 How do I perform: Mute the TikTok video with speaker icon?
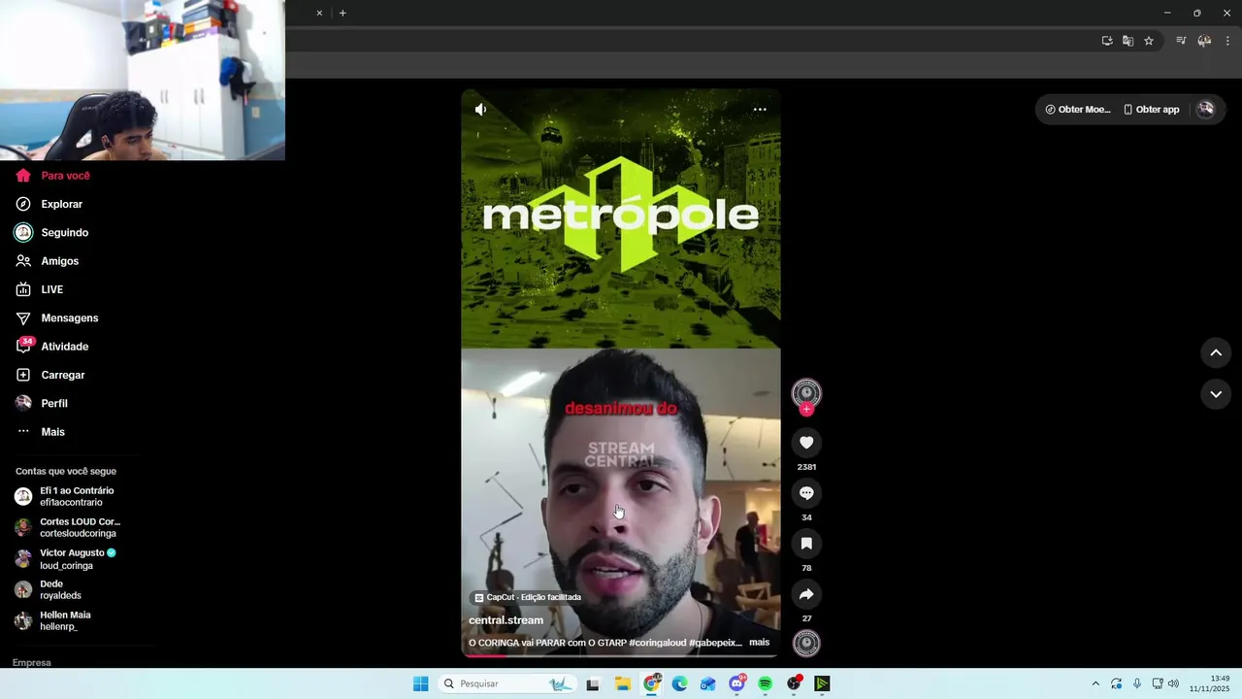[480, 110]
